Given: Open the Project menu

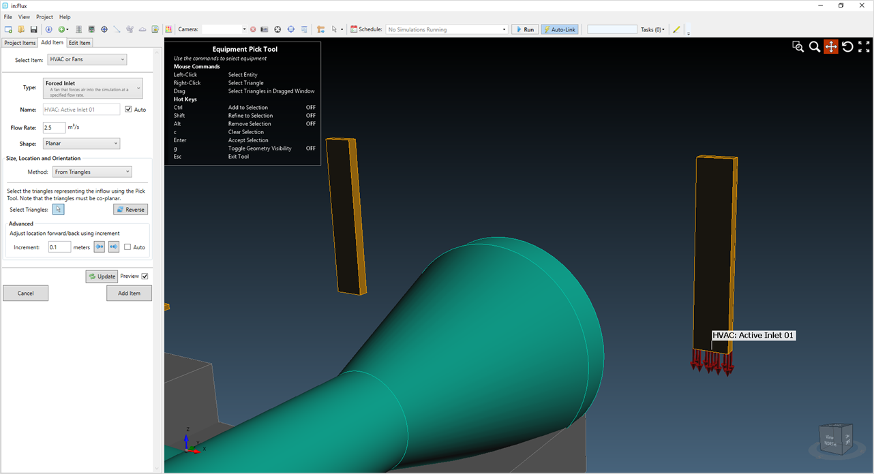Looking at the screenshot, I should pos(44,16).
